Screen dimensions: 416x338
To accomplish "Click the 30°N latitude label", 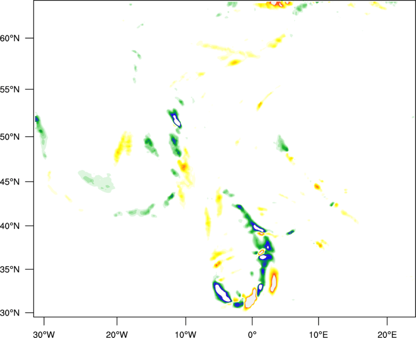I will 10,313.
